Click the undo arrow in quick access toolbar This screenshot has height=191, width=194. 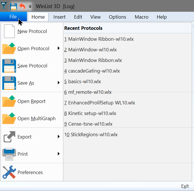coord(22,6)
